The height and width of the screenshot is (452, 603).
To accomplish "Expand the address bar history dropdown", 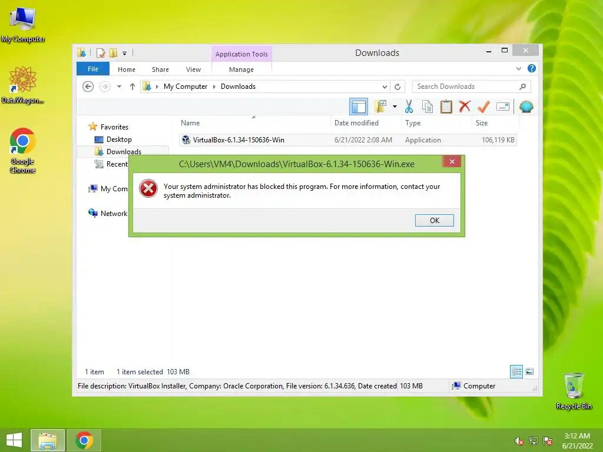I will pyautogui.click(x=384, y=87).
